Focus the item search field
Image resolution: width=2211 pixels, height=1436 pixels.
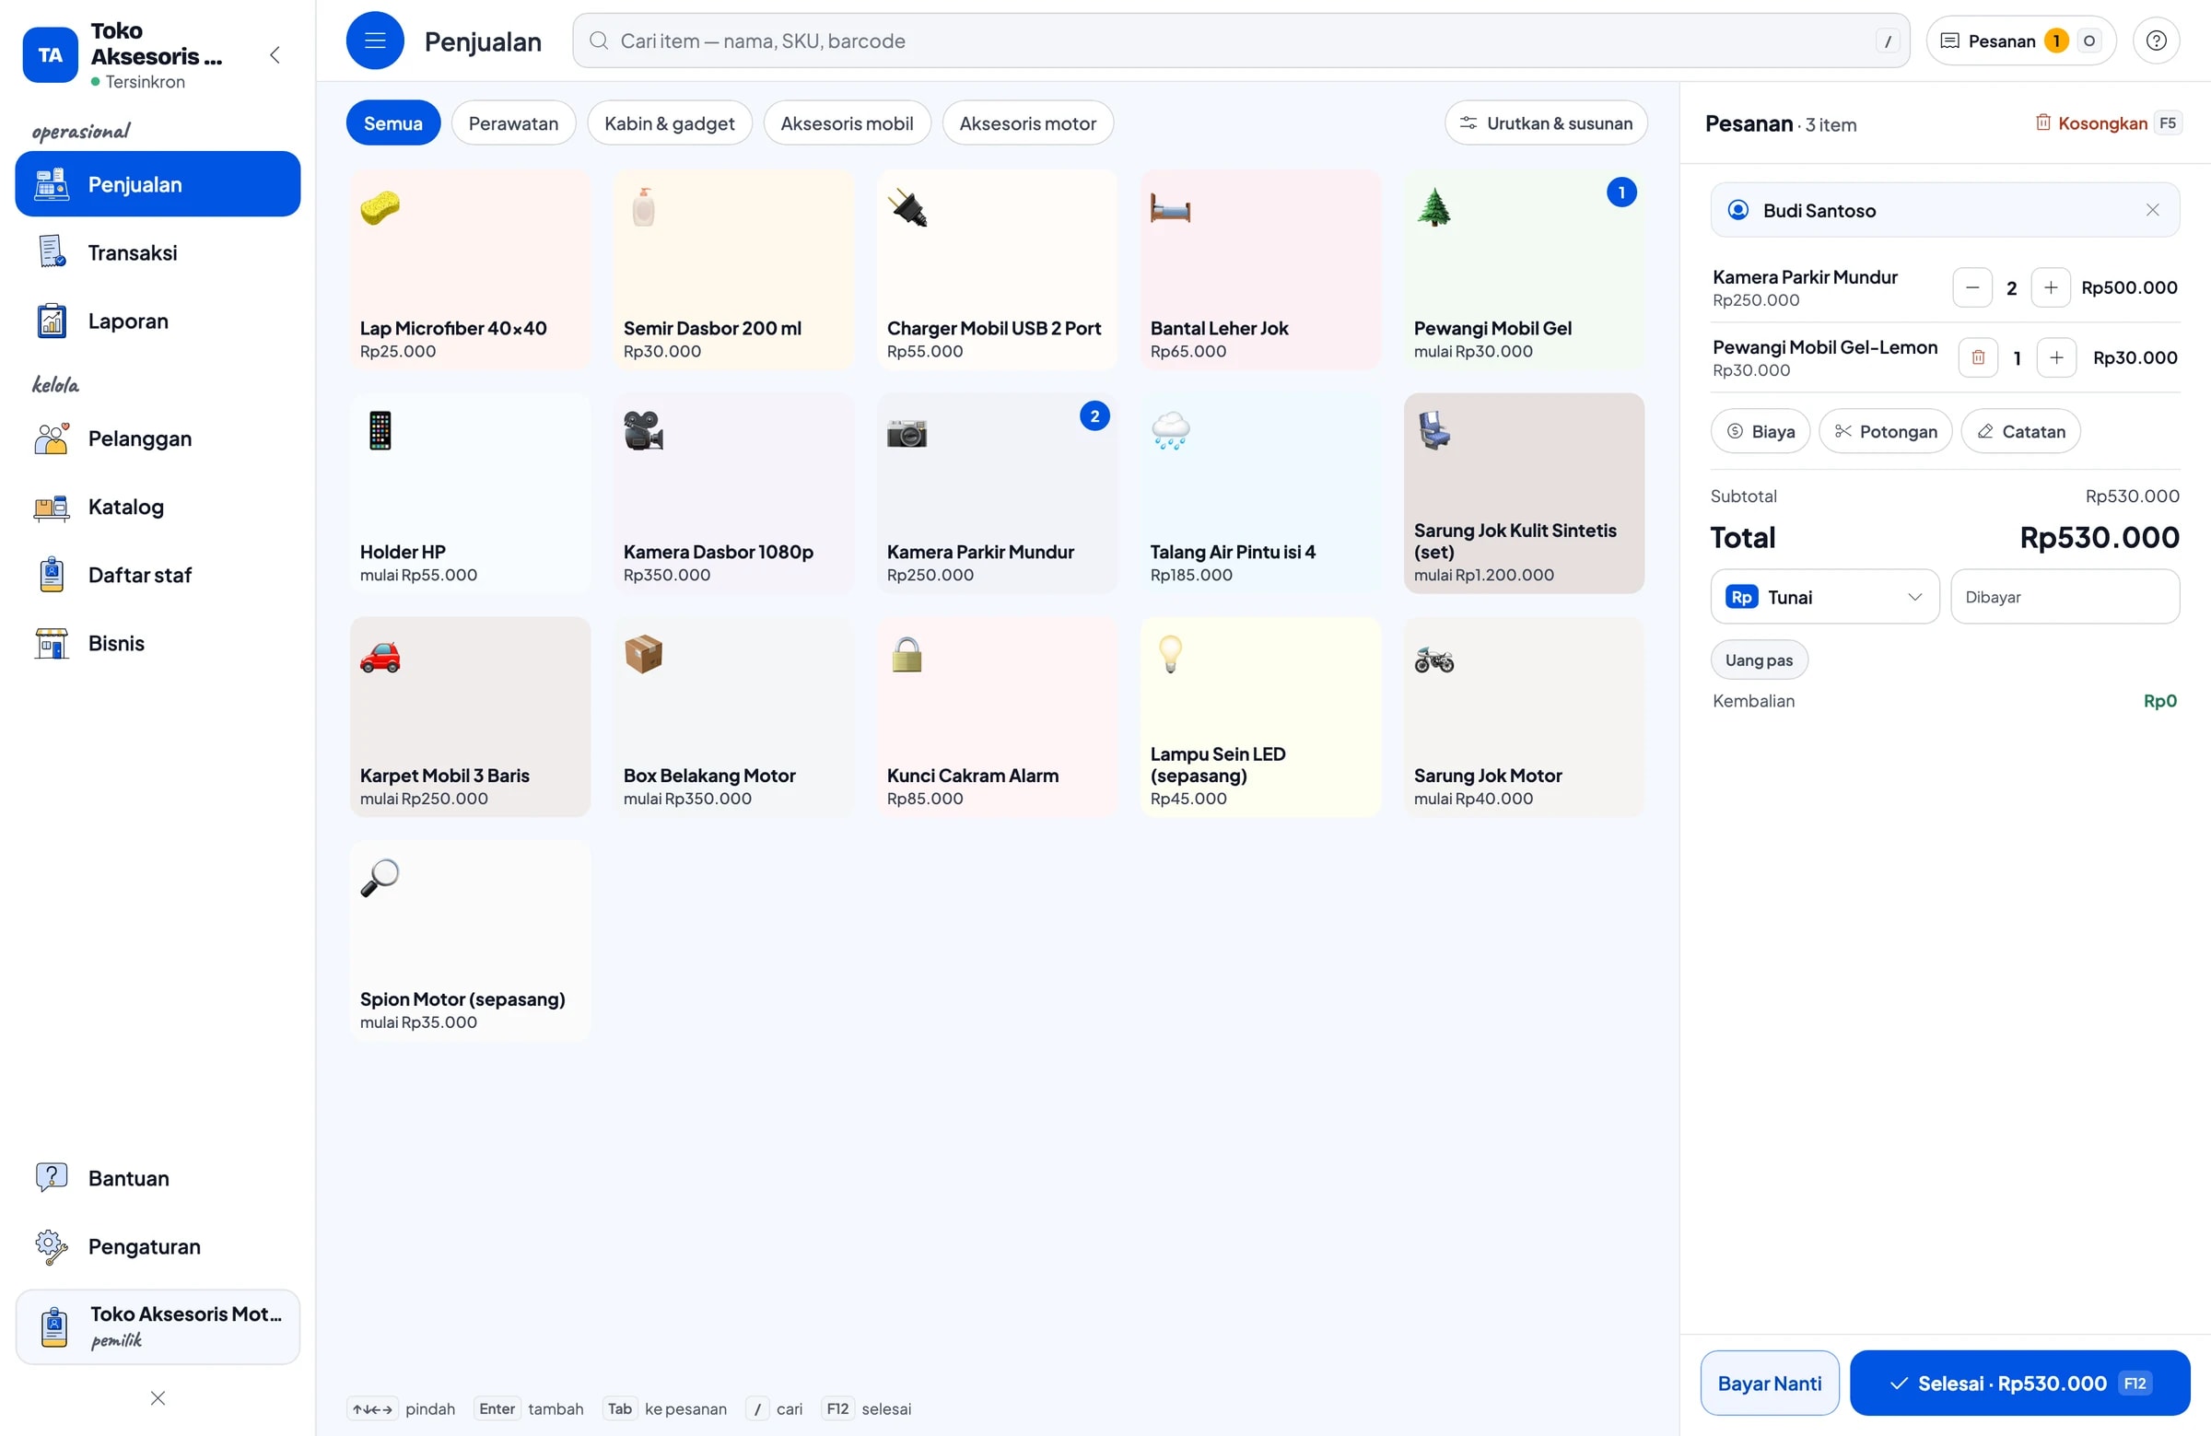1240,41
